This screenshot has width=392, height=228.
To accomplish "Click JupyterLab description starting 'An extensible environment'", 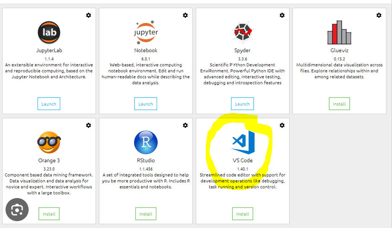I will point(49,71).
